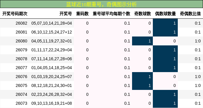The image size is (203, 108).
Task: Click highlighted even-ball cell in row 26081
Action: pyautogui.click(x=165, y=32)
